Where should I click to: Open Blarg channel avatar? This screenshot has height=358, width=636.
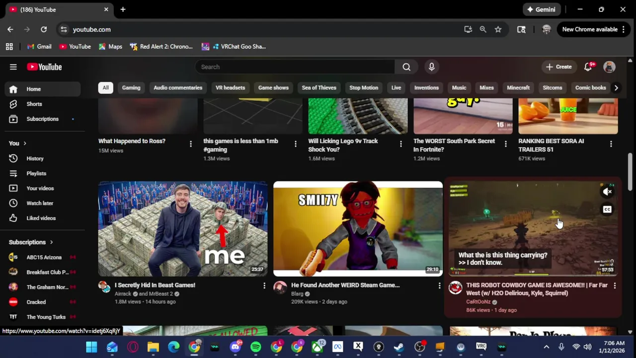[280, 287]
